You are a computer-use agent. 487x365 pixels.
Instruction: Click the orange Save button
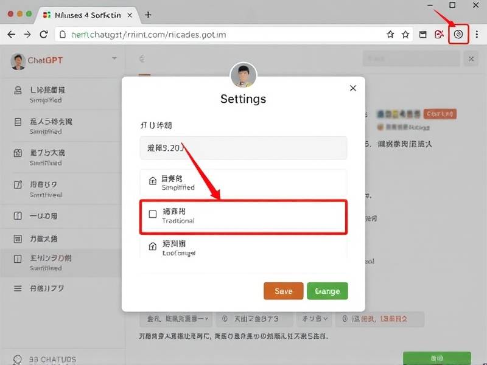(283, 291)
